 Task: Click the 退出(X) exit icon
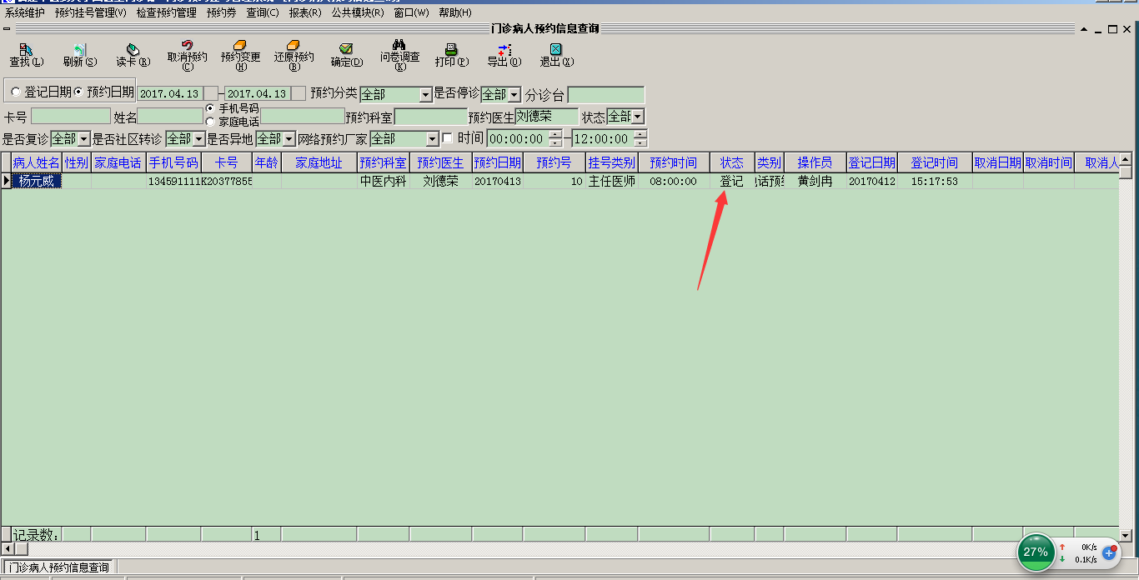[556, 51]
